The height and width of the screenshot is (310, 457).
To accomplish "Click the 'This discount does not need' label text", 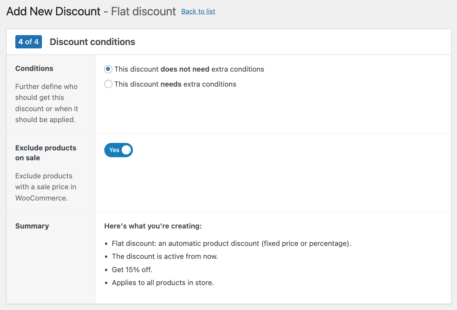I will pos(189,69).
